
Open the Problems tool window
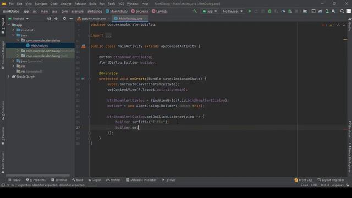coord(36,180)
